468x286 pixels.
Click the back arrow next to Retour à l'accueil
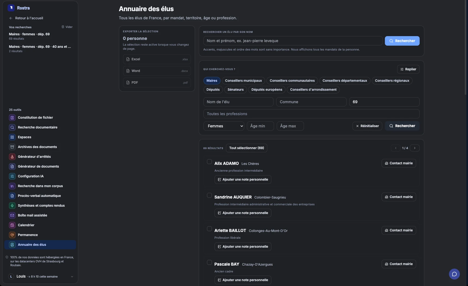coord(11,18)
